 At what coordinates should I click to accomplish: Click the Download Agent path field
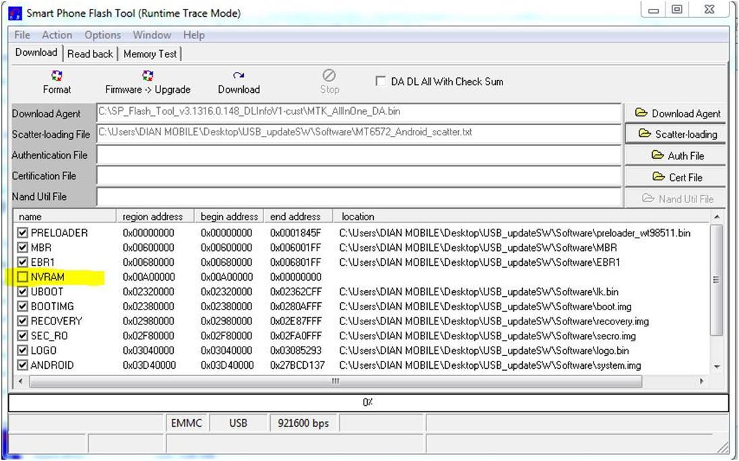tap(358, 113)
